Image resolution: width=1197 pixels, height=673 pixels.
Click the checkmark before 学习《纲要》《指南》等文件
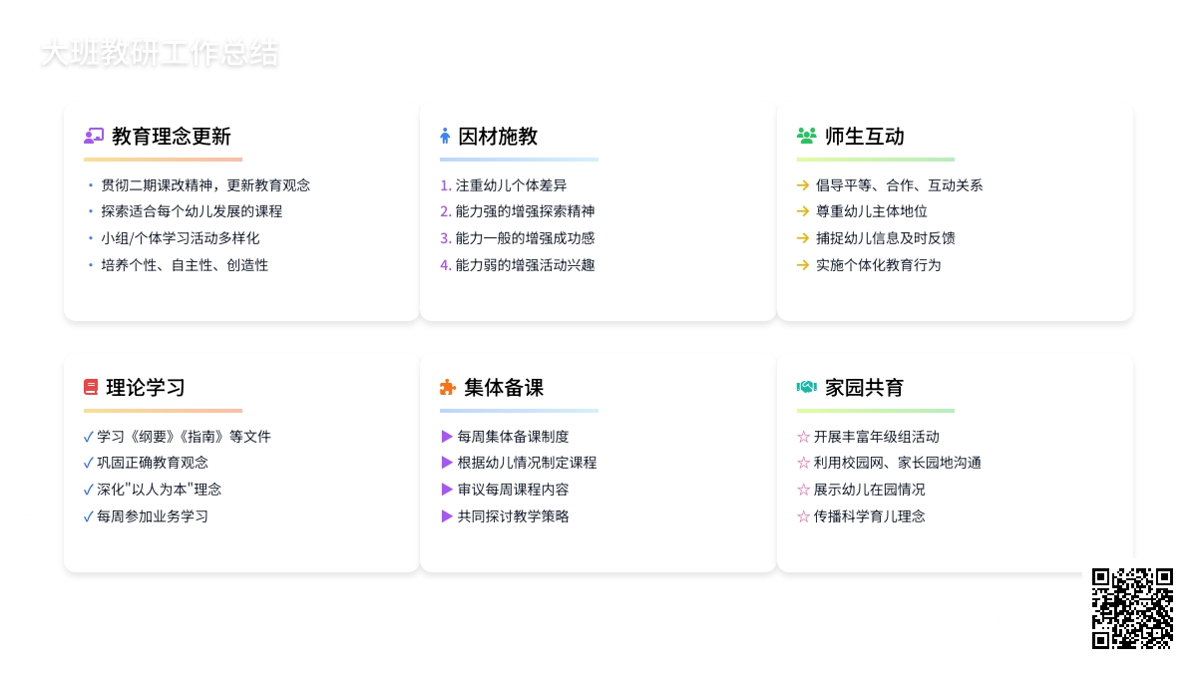(x=89, y=437)
